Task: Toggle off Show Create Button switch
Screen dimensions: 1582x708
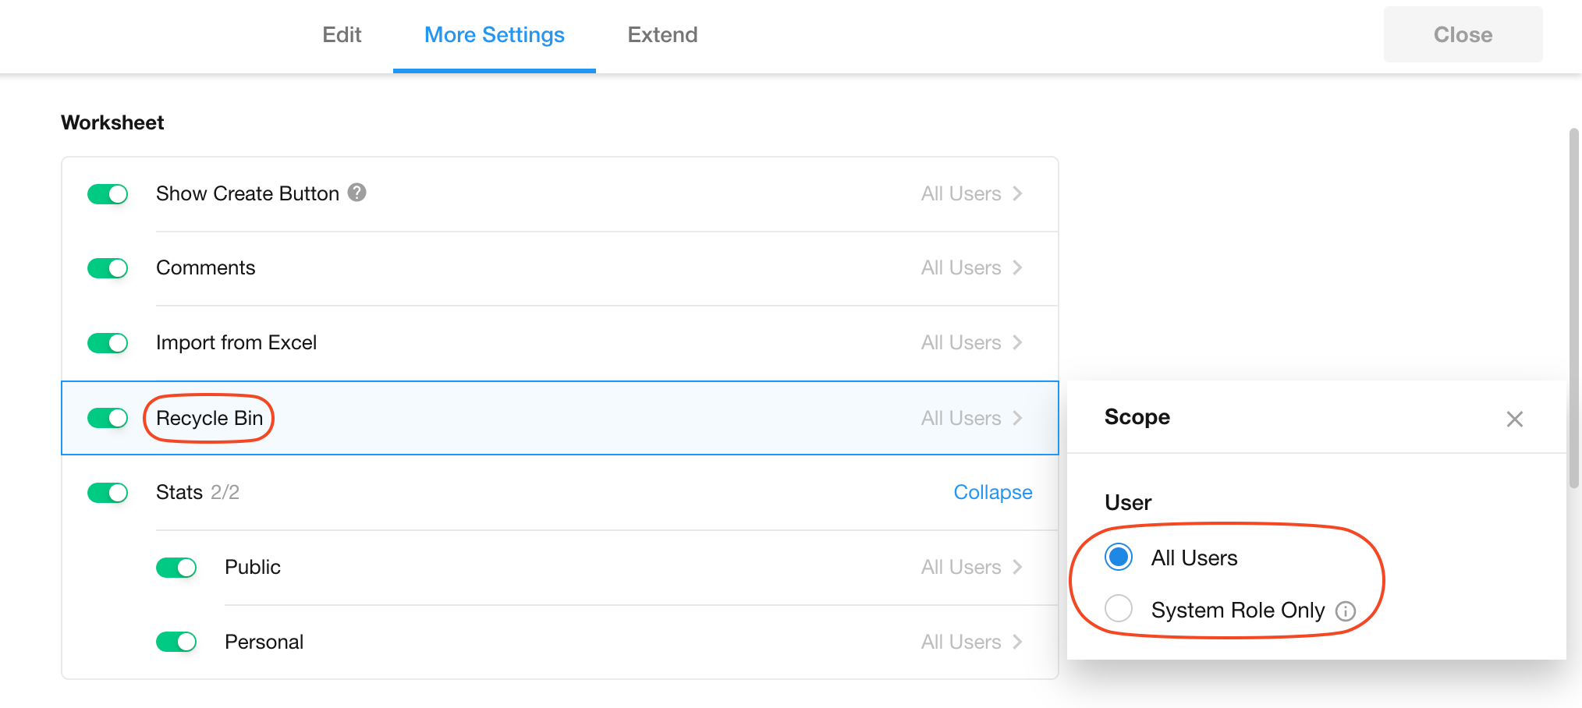Action: coord(108,194)
